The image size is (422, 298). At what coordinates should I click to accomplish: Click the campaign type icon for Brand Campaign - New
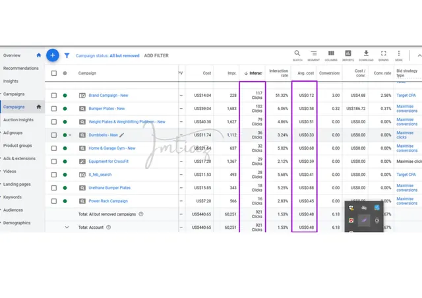(82, 96)
